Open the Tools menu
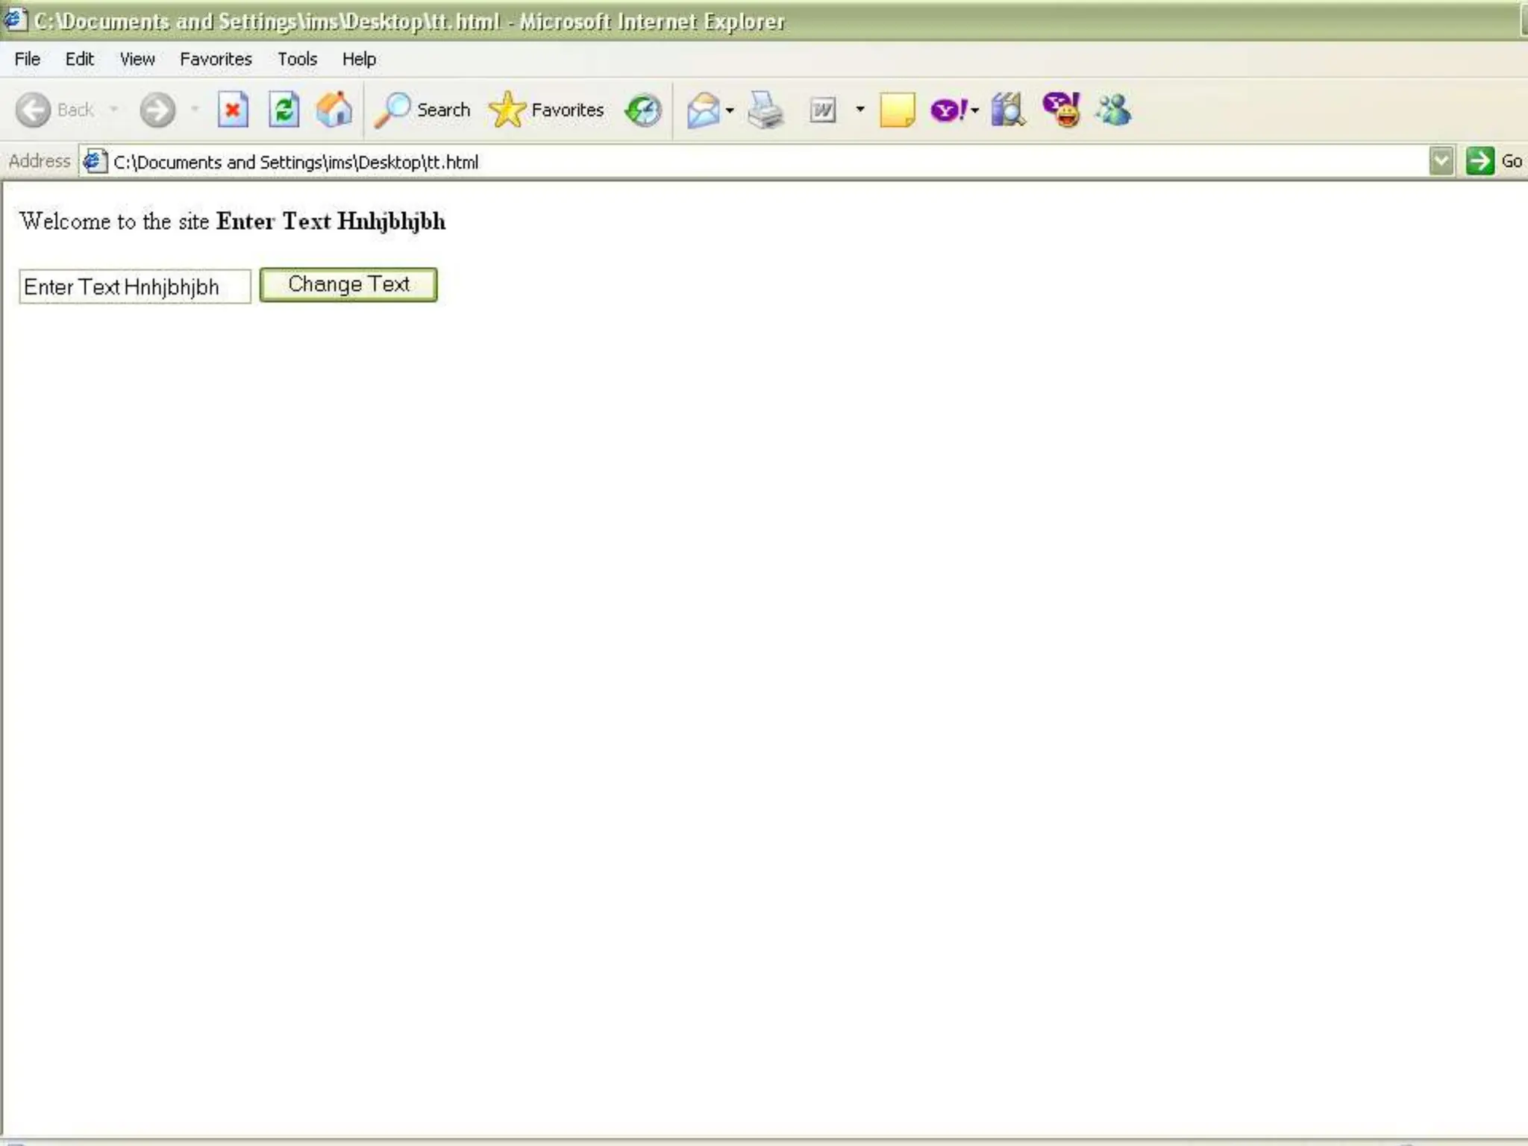The height and width of the screenshot is (1146, 1528). point(297,59)
